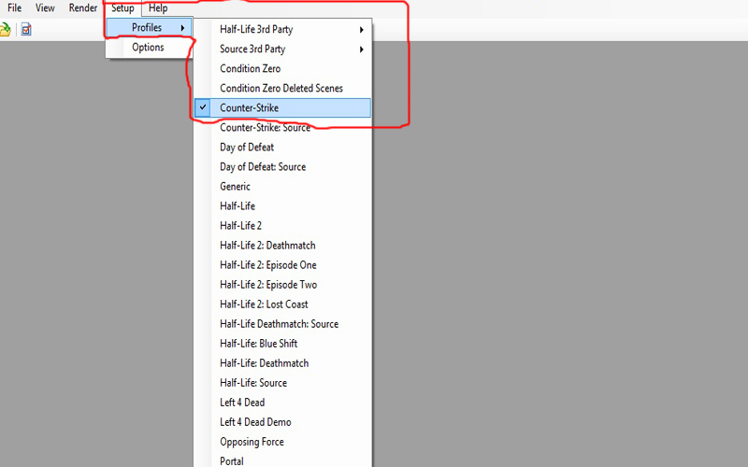Pick Half-Life 2: Lost Coast profile

pos(282,304)
